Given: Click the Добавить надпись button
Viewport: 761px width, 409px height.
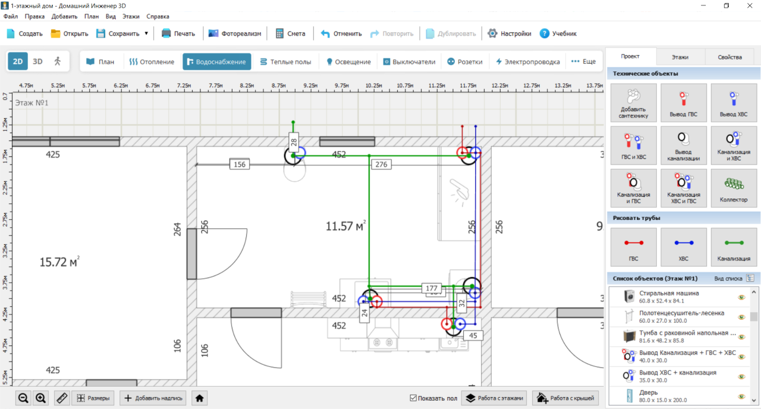Looking at the screenshot, I should pyautogui.click(x=153, y=398).
